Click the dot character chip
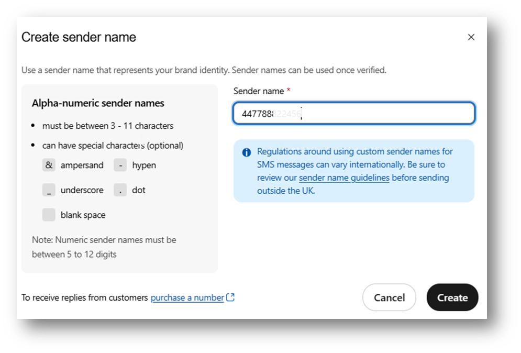Viewport: 521px width, 353px height. pos(120,190)
